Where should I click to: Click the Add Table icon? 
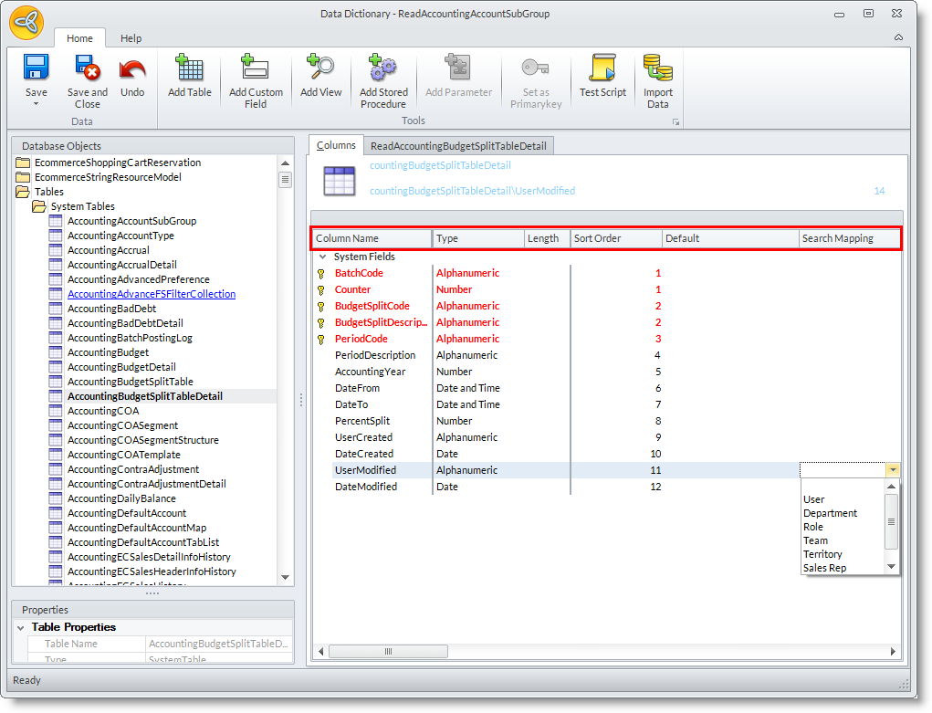pyautogui.click(x=190, y=69)
